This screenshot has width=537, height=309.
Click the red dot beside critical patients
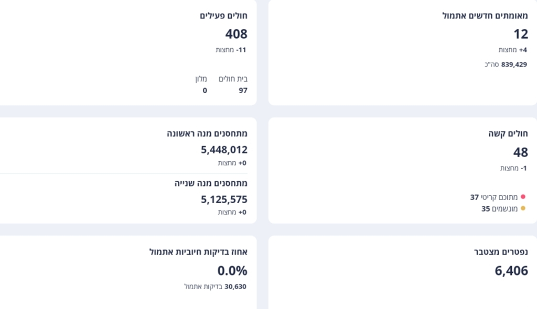[x=523, y=197]
